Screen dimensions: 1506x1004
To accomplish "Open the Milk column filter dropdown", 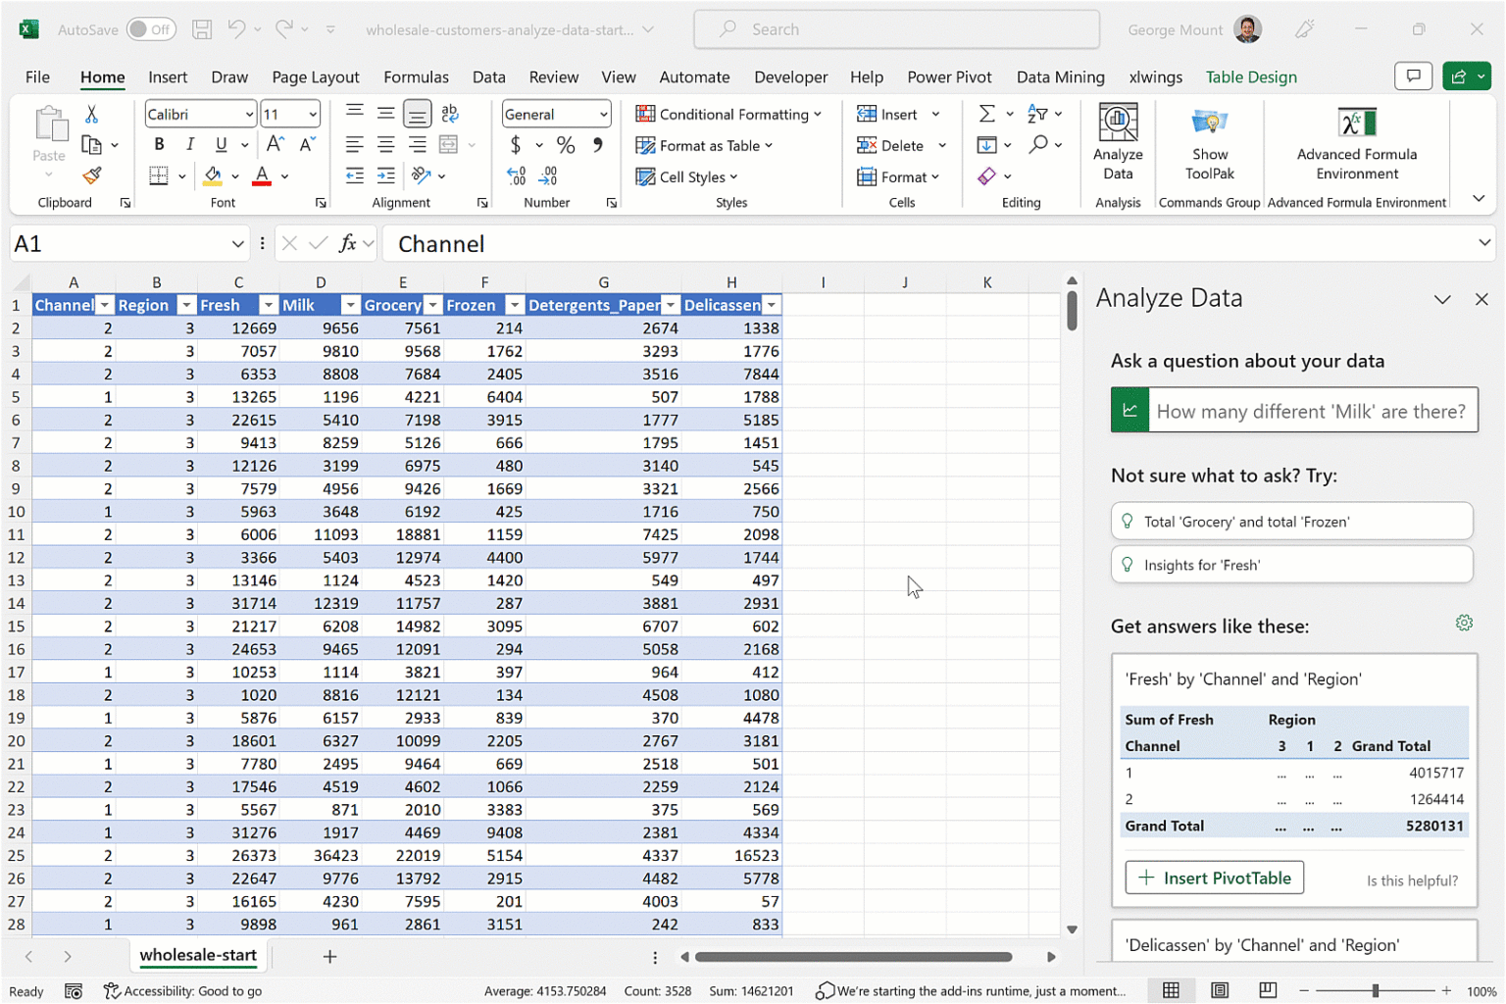I will [x=350, y=306].
